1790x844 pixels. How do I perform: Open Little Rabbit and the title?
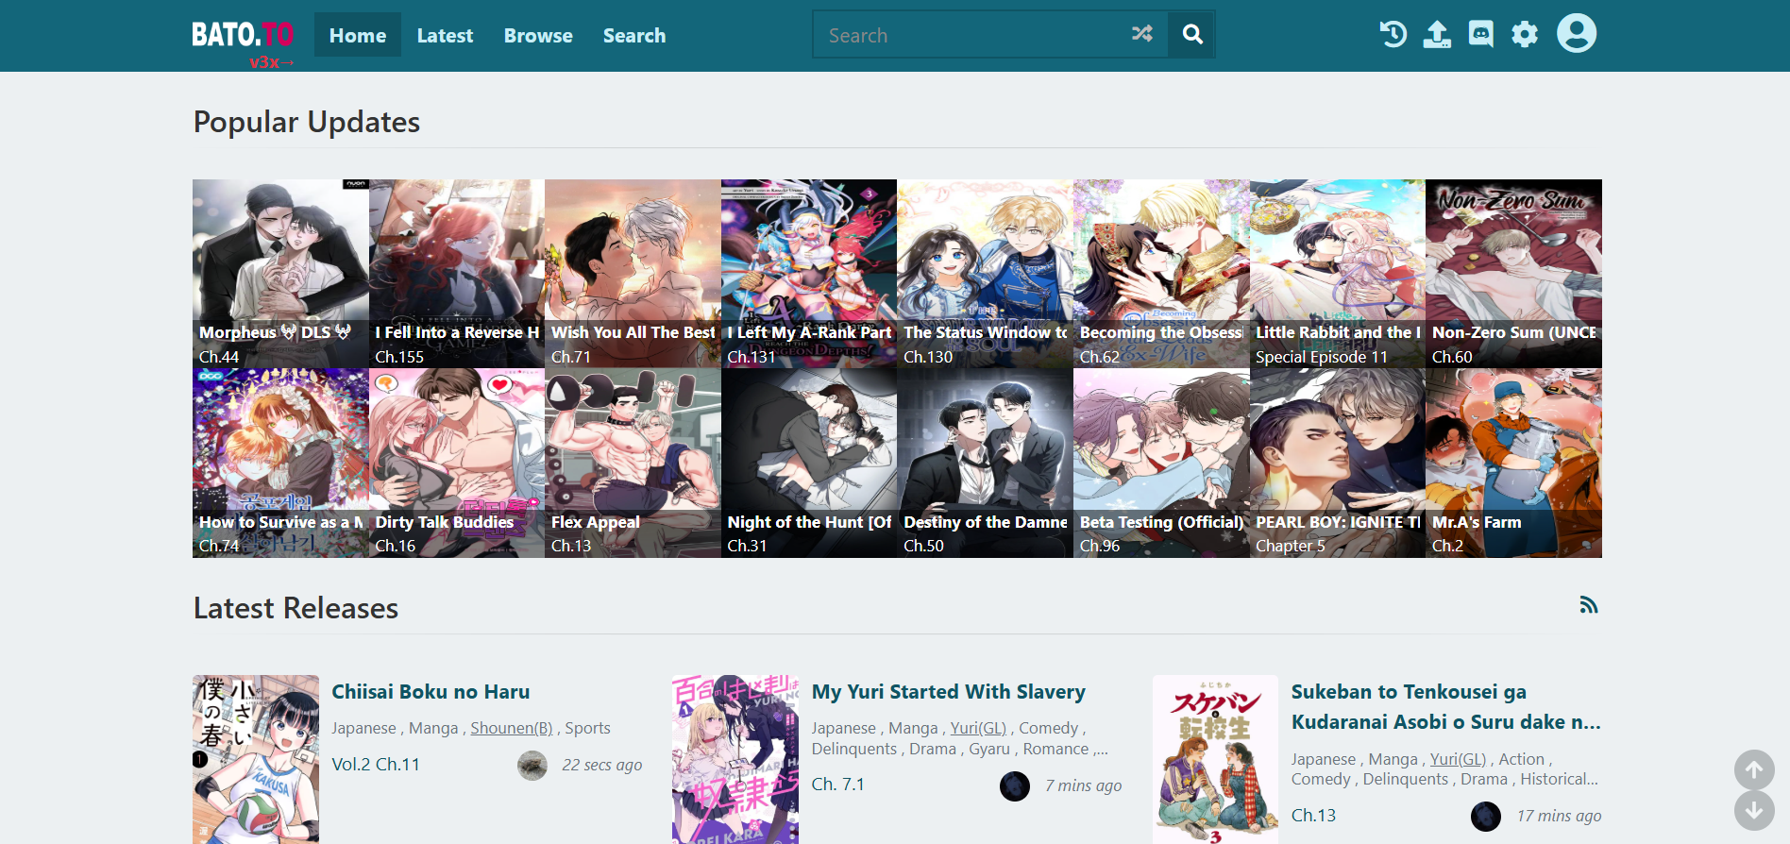click(x=1338, y=332)
